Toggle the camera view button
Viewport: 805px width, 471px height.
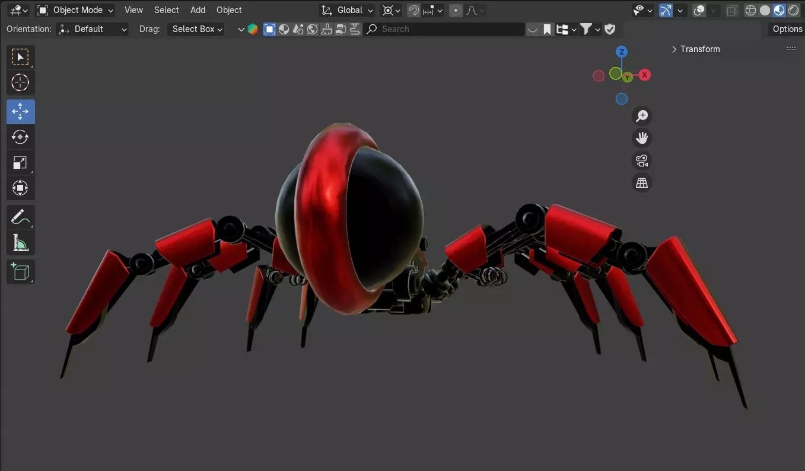[x=641, y=161]
